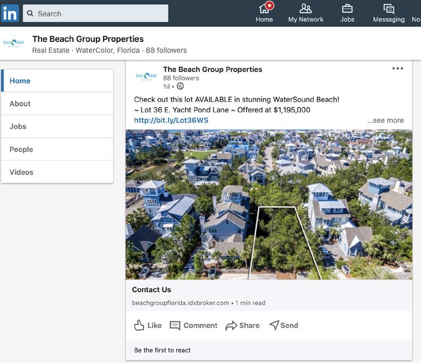Open Home from the top navigation
Screen dimensions: 421x363
pos(264,13)
